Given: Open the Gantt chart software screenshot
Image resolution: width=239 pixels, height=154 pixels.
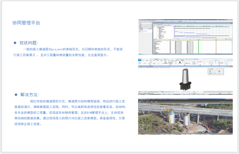Looking at the screenshot, I should (185, 38).
